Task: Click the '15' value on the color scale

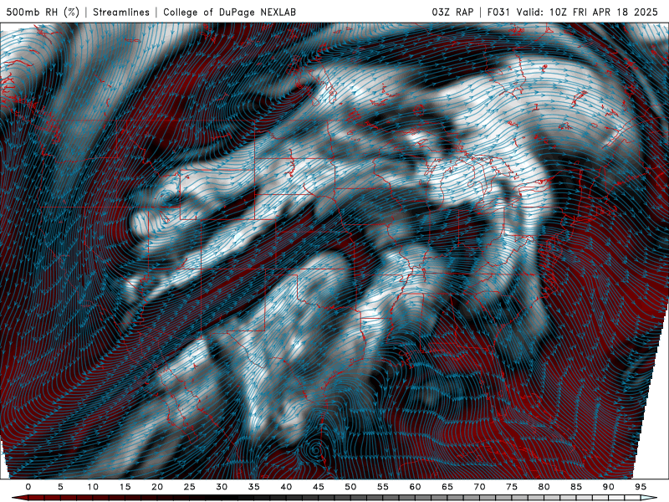Action: 125,487
